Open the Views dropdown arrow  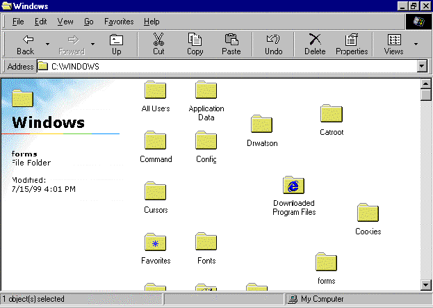tap(416, 44)
